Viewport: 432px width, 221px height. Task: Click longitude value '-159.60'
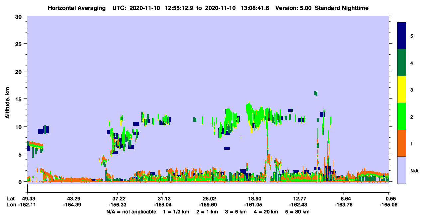[208, 205]
